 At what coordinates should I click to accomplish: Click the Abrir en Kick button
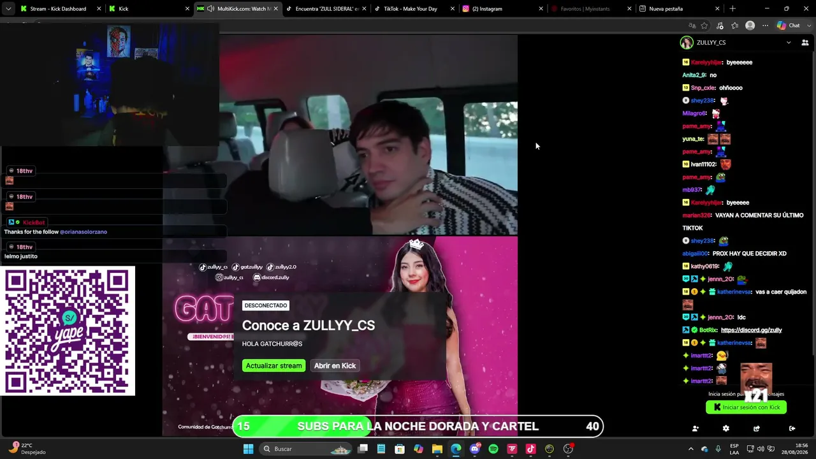pos(335,366)
